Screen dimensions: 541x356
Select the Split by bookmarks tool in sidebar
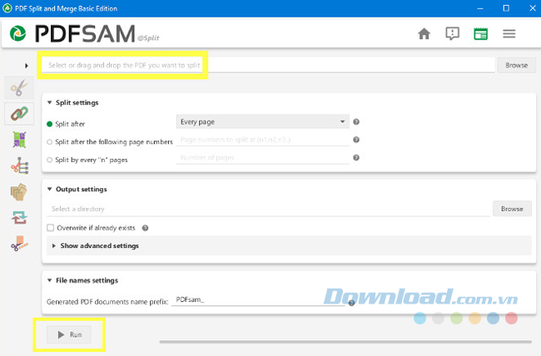click(x=20, y=166)
